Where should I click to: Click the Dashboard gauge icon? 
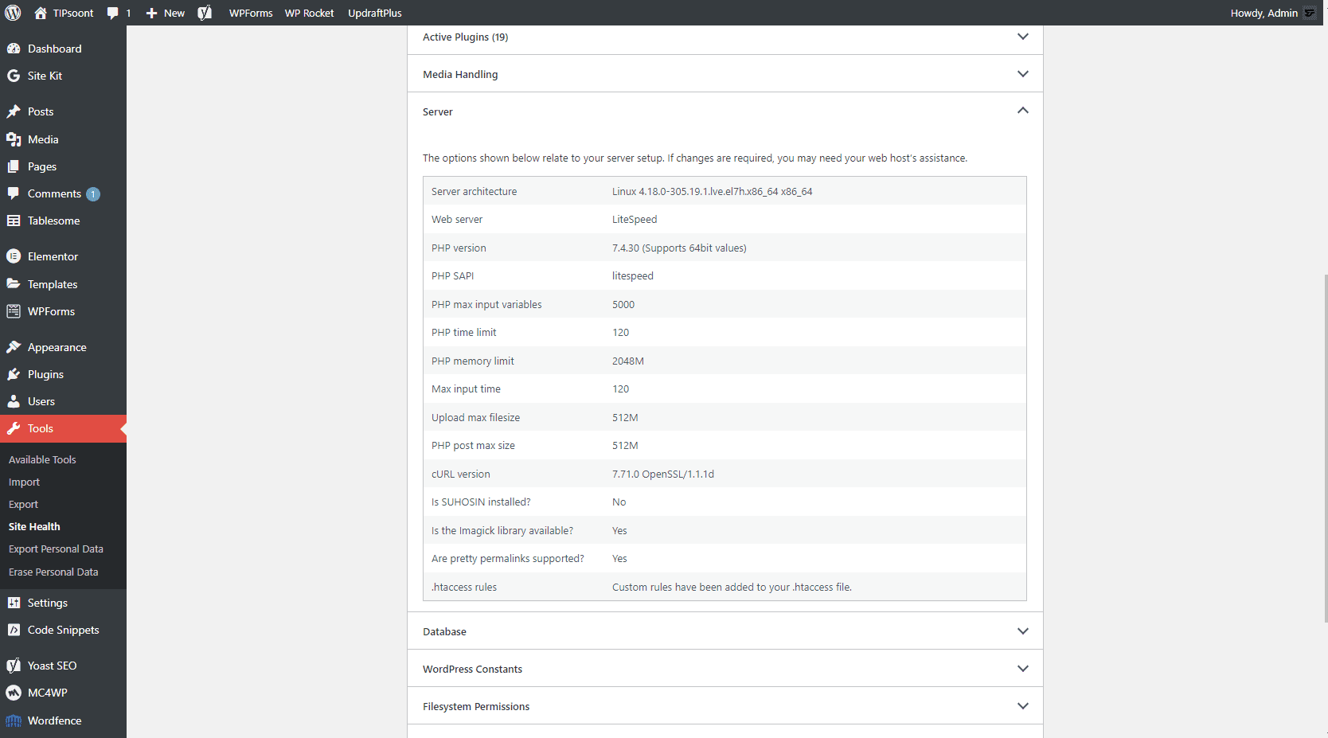14,49
